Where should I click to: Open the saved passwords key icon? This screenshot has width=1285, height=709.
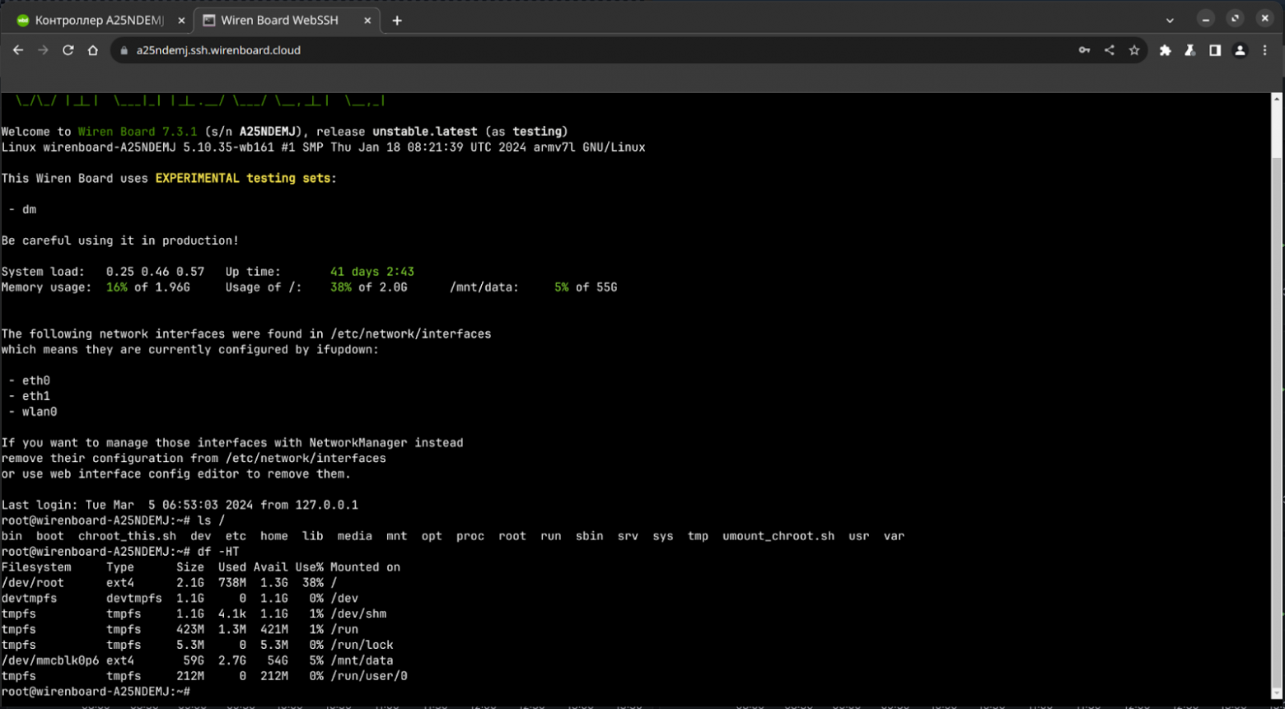coord(1085,50)
